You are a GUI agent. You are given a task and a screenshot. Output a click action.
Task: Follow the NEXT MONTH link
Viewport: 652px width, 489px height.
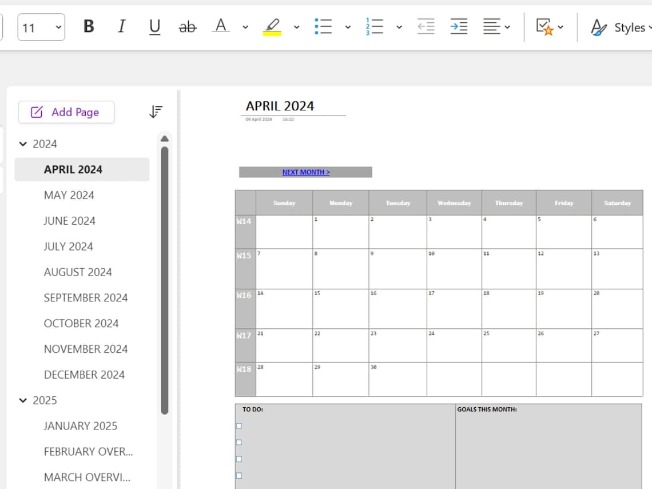(x=305, y=172)
